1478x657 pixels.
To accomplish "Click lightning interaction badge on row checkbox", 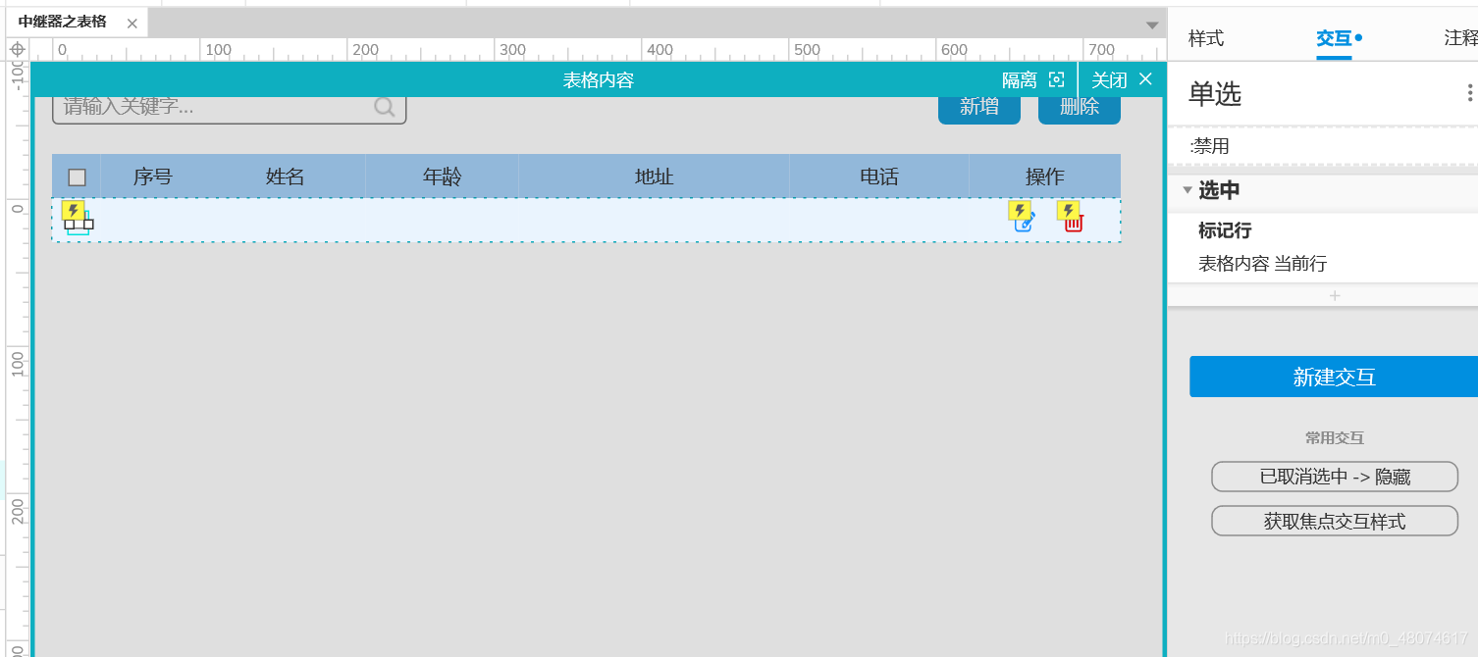I will (73, 211).
